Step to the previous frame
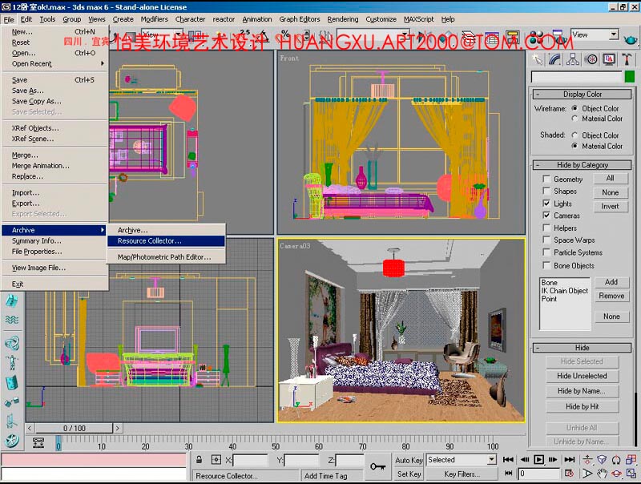 pyautogui.click(x=525, y=459)
